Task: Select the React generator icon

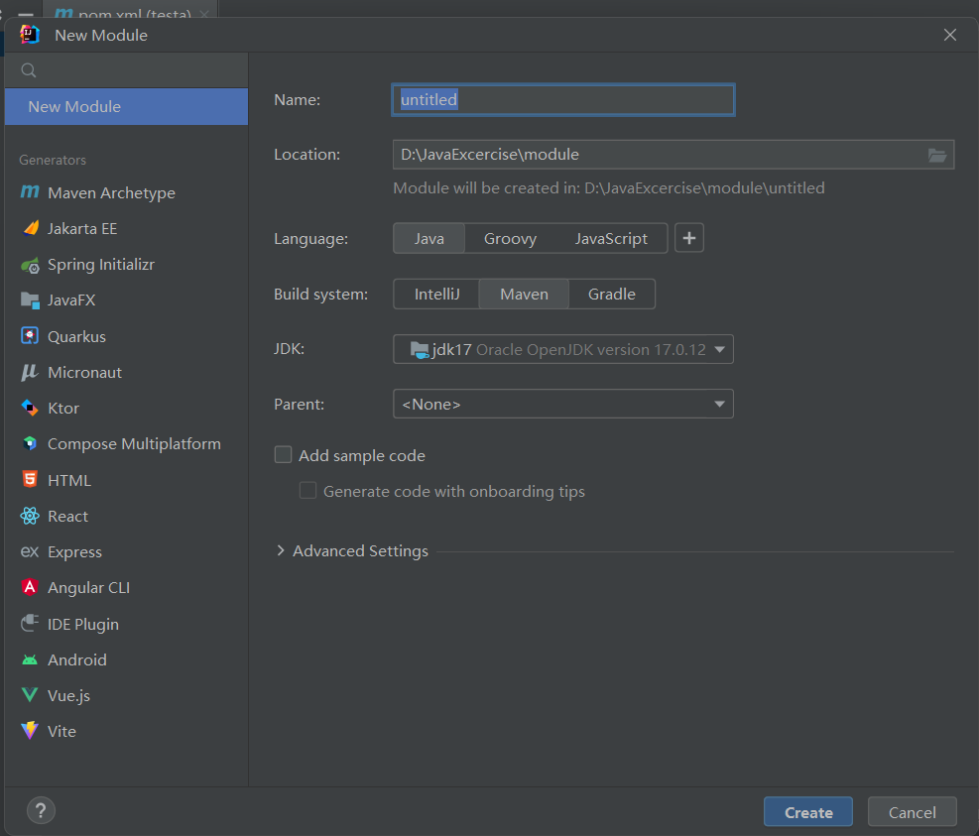Action: [x=30, y=516]
